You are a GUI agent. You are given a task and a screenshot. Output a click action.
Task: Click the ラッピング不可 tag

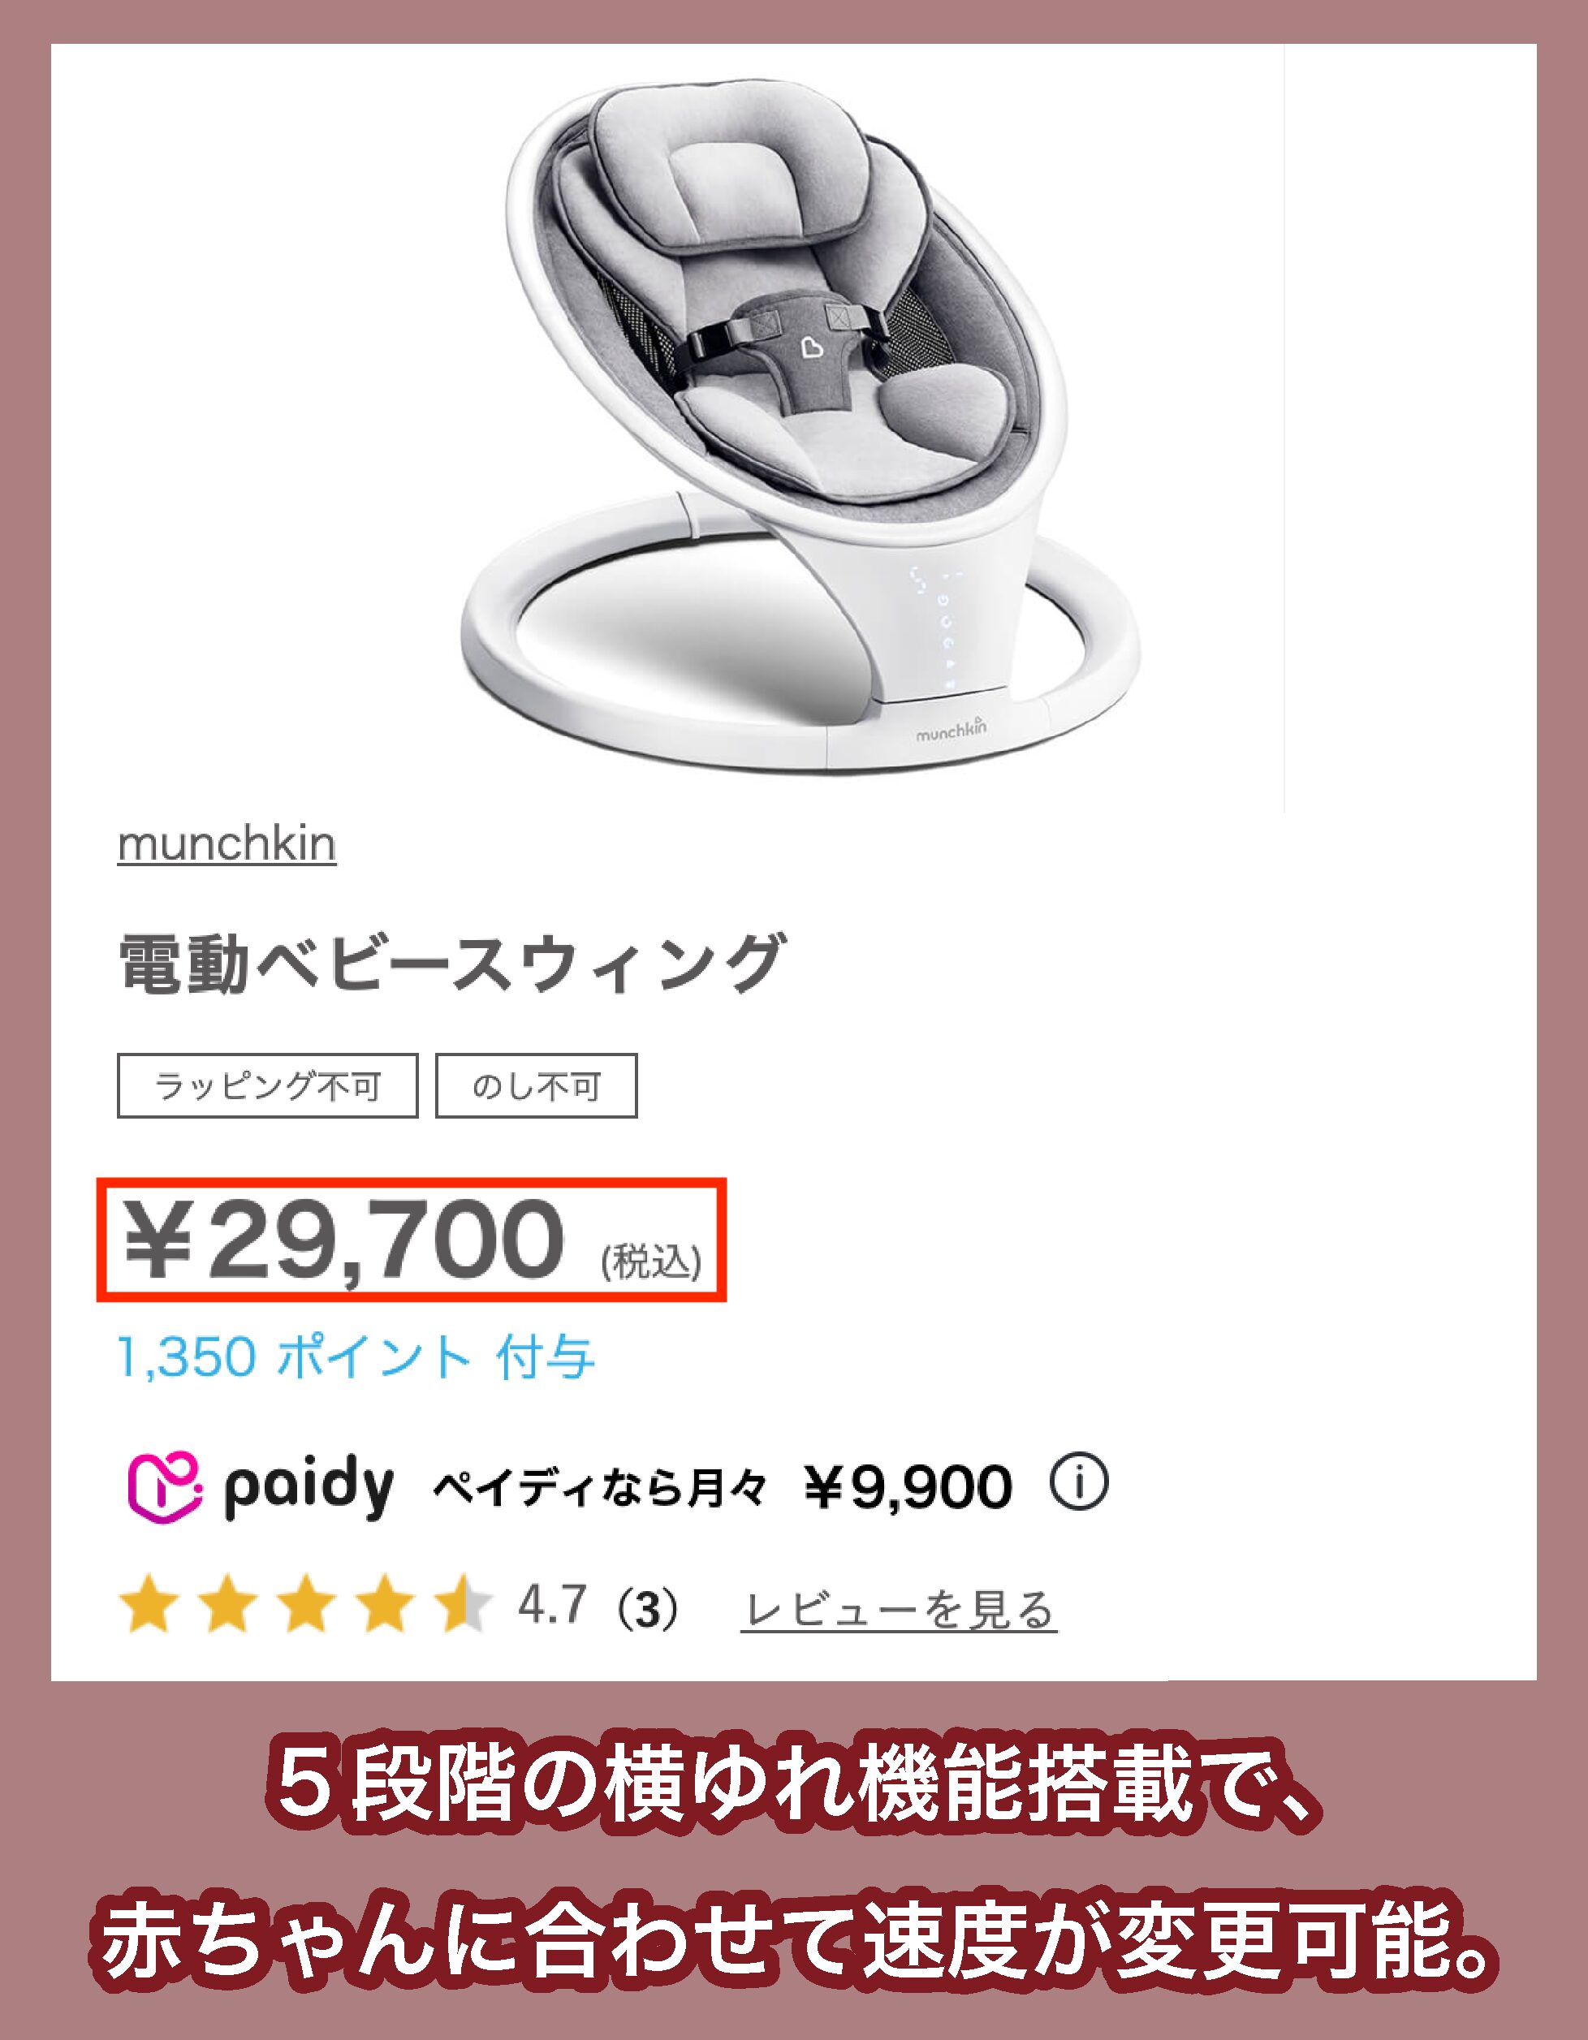(267, 1085)
